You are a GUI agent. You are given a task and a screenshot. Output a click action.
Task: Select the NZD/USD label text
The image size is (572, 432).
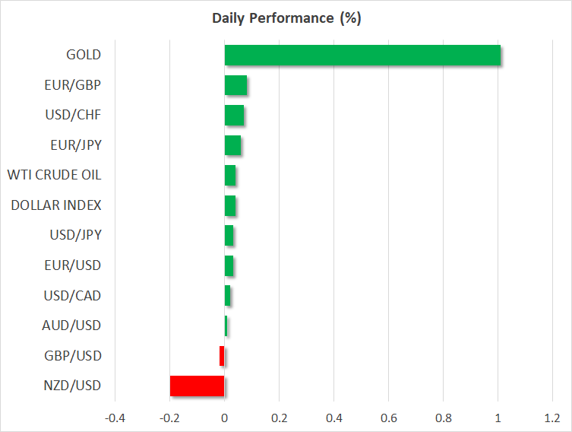click(73, 386)
